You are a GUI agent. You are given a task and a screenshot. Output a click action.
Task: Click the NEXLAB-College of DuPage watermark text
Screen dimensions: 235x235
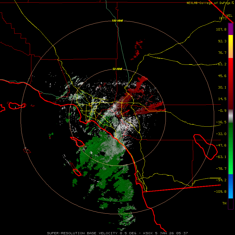tap(208, 3)
